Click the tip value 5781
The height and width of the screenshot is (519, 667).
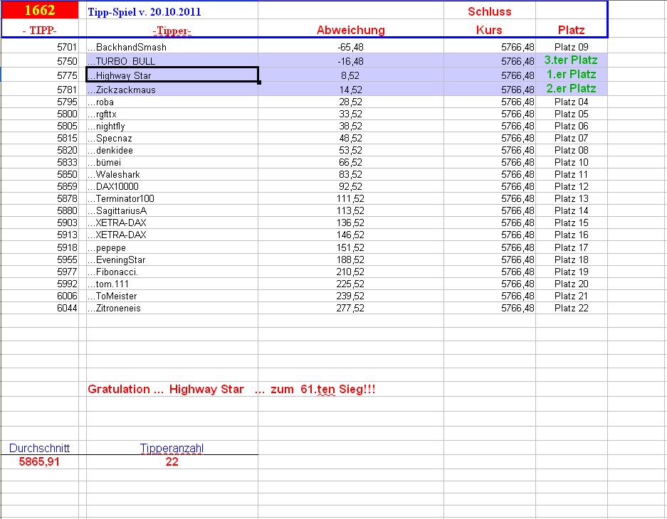[x=67, y=90]
